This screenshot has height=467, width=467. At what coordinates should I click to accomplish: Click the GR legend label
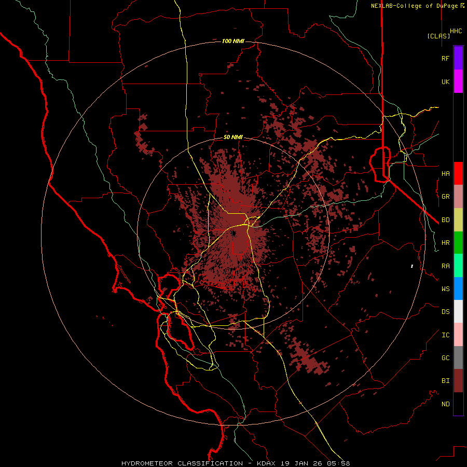coord(446,197)
